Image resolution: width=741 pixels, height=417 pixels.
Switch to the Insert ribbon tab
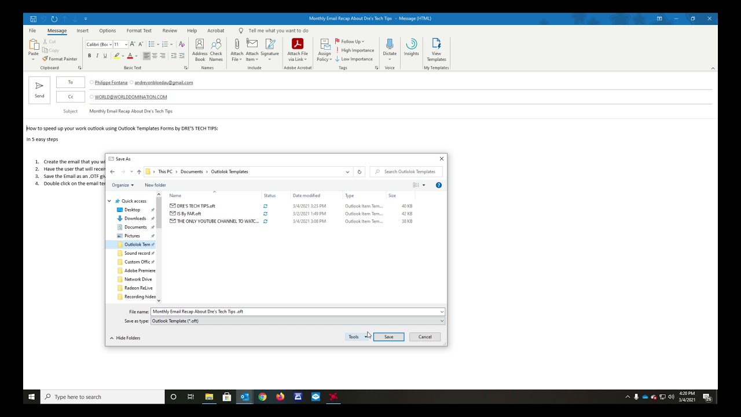click(83, 31)
